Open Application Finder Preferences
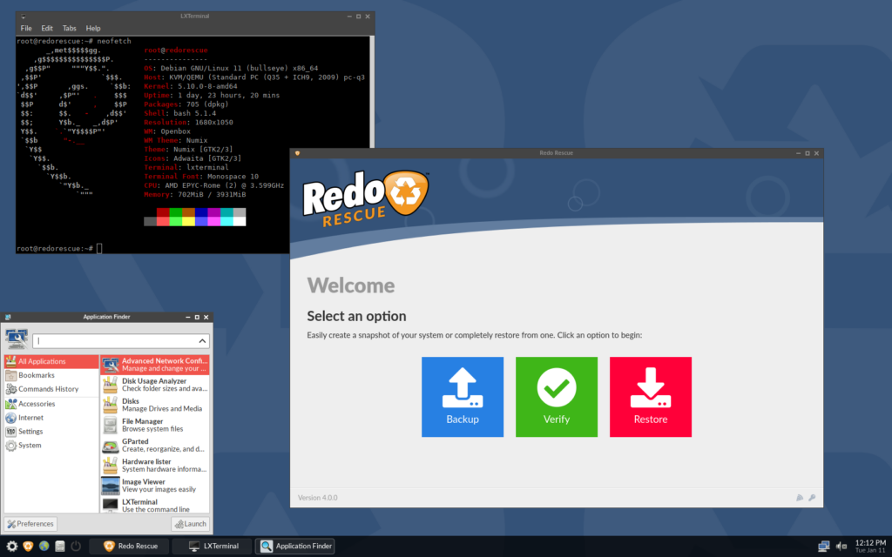The width and height of the screenshot is (892, 557). [30, 524]
